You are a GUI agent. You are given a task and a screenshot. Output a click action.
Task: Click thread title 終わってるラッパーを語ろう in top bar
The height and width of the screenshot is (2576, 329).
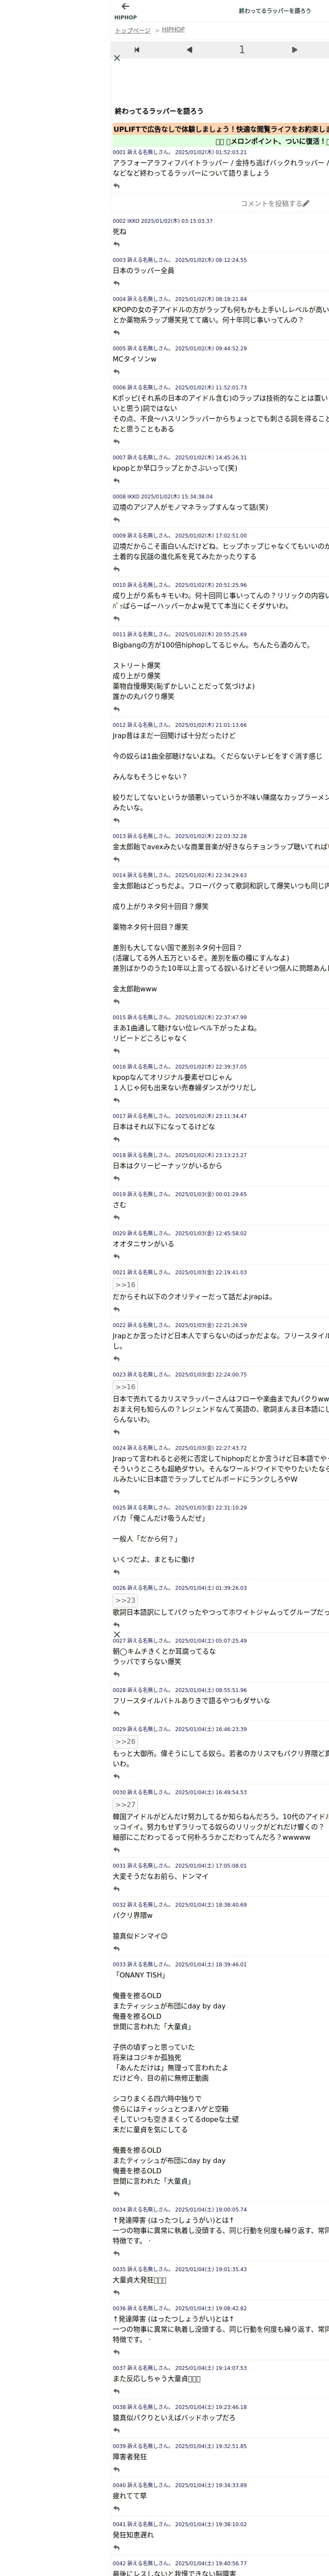click(x=275, y=11)
